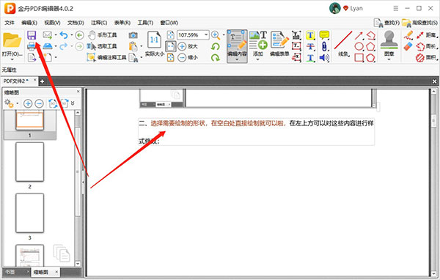
Task: Click the magnifier zoom tool icon
Action: click(x=216, y=35)
